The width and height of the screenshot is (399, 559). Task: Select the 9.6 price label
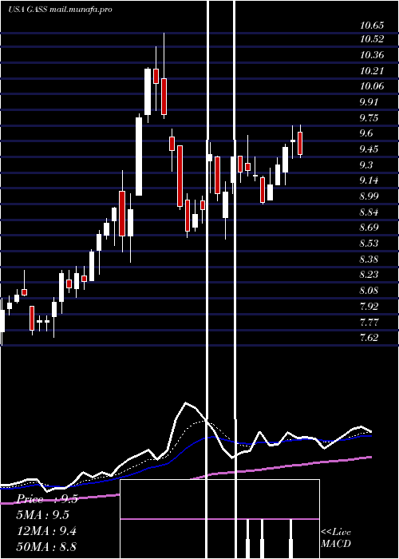366,133
